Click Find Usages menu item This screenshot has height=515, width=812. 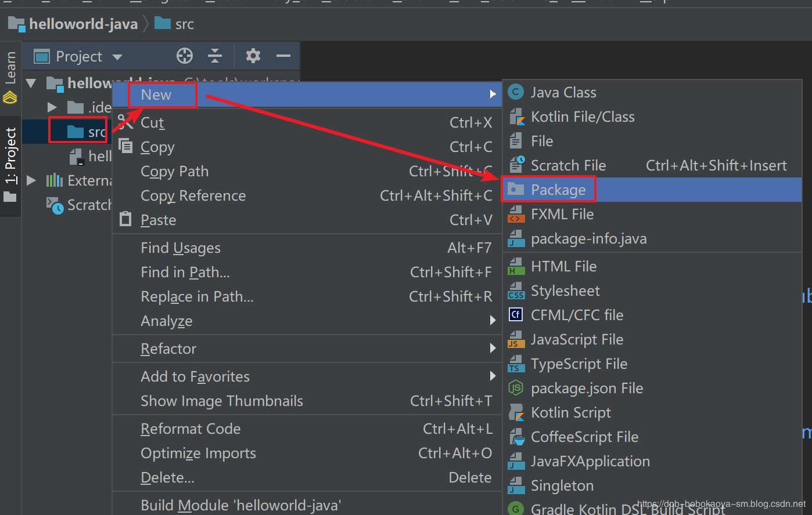[x=307, y=248]
